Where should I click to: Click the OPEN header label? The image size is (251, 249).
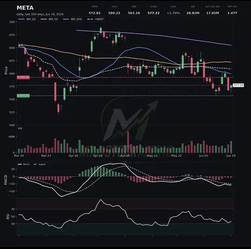tap(94, 6)
